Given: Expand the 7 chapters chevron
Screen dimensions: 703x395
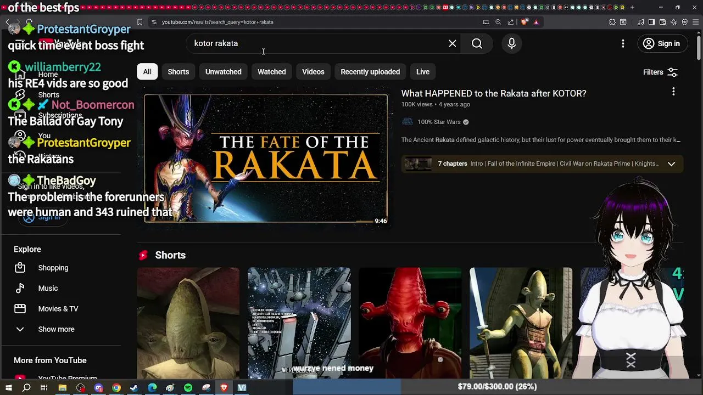Looking at the screenshot, I should coord(671,164).
